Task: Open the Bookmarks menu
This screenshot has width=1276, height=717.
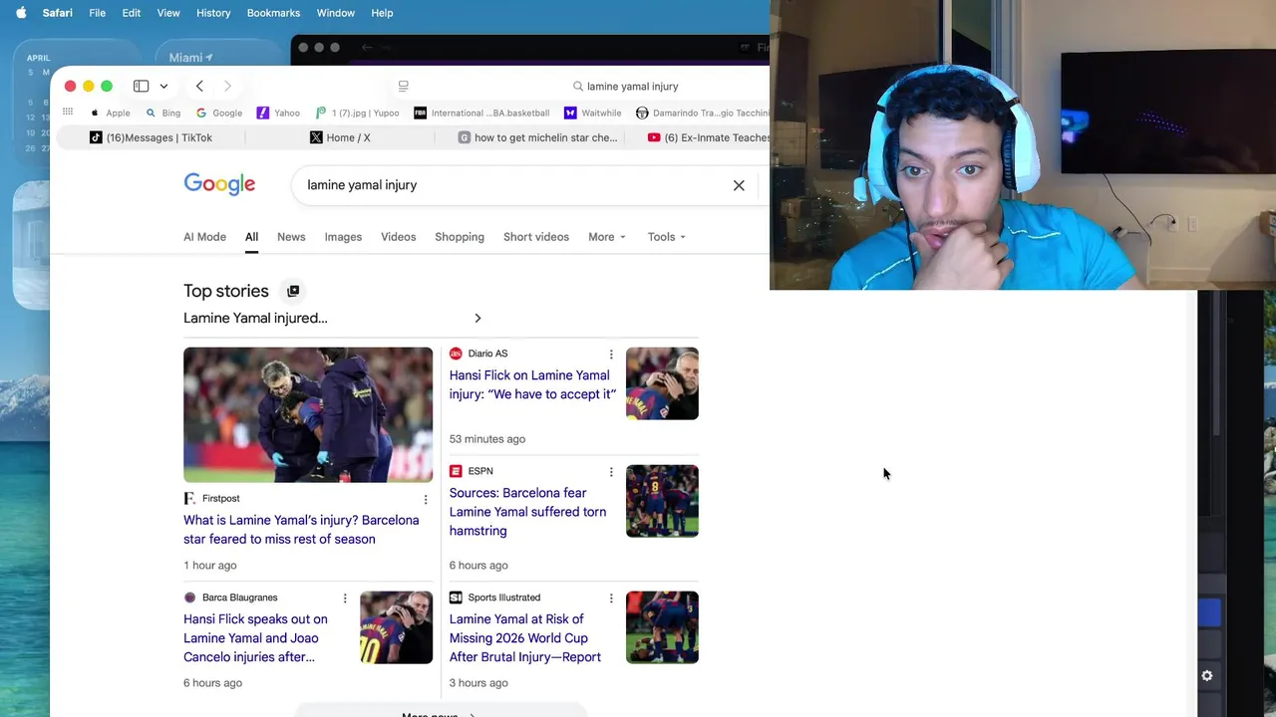Action: pyautogui.click(x=273, y=13)
